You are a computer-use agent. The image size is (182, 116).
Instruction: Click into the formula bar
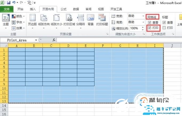tap(119, 40)
